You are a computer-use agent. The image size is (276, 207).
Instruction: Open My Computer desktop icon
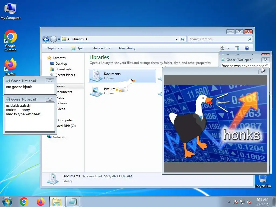click(x=11, y=11)
